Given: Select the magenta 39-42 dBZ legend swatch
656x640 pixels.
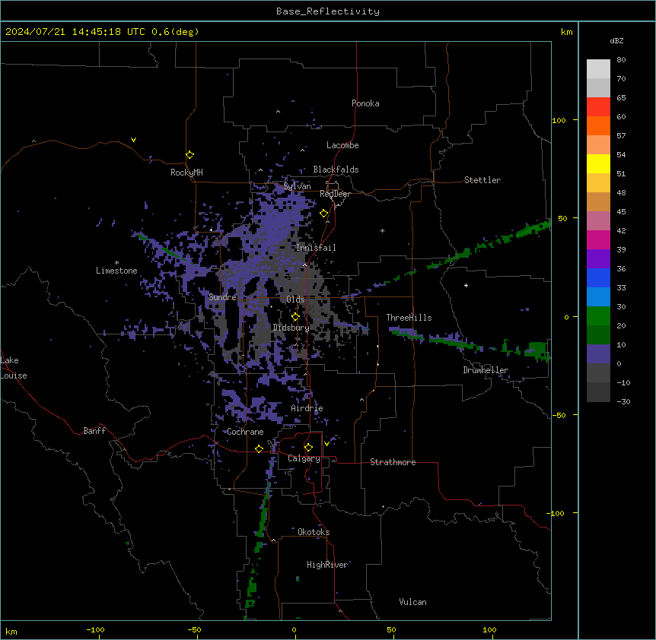Looking at the screenshot, I should point(598,239).
